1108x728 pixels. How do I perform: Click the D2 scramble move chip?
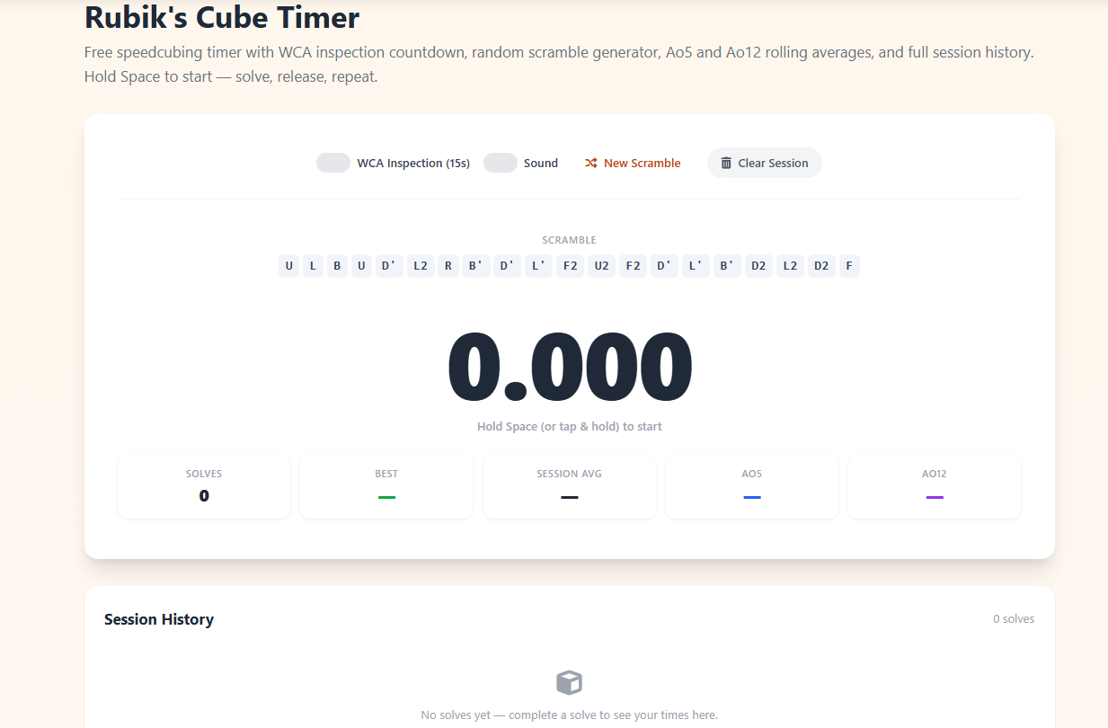point(758,265)
